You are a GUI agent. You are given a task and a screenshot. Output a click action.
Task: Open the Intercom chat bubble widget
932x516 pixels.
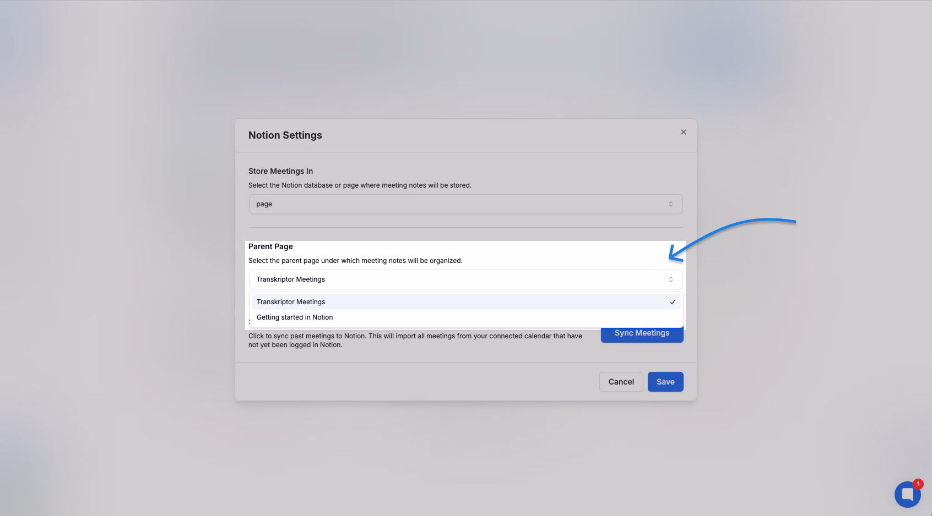[907, 494]
